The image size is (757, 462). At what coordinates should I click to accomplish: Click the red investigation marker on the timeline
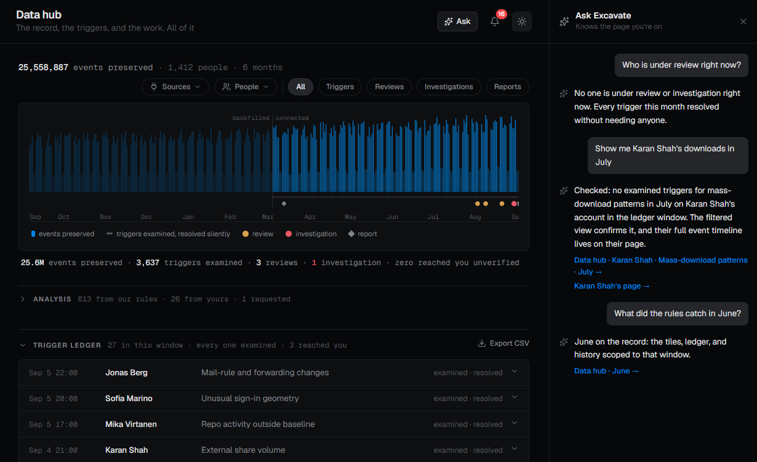[515, 204]
